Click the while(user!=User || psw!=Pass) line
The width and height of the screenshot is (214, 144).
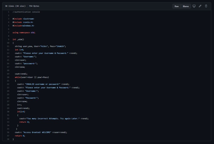coord(32,77)
